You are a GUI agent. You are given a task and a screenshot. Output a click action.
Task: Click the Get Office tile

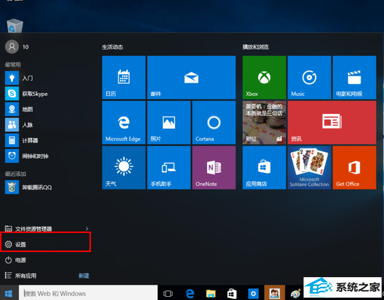[354, 167]
